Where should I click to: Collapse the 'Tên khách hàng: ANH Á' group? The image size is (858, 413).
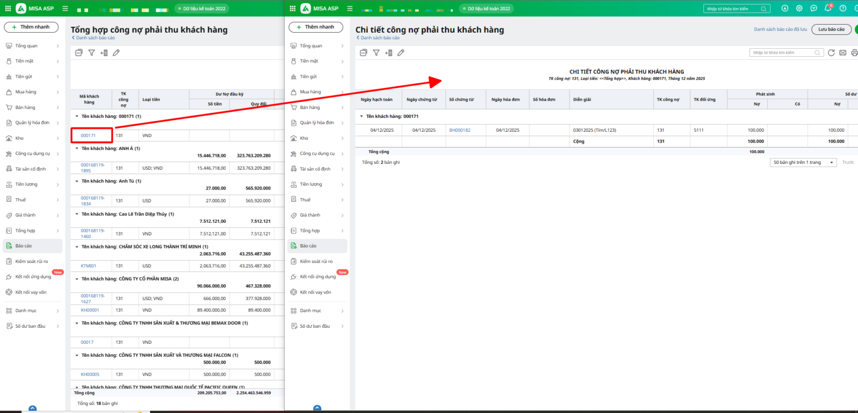pos(77,148)
